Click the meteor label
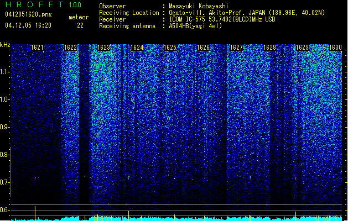This screenshot has height=221, width=348. 79,17
